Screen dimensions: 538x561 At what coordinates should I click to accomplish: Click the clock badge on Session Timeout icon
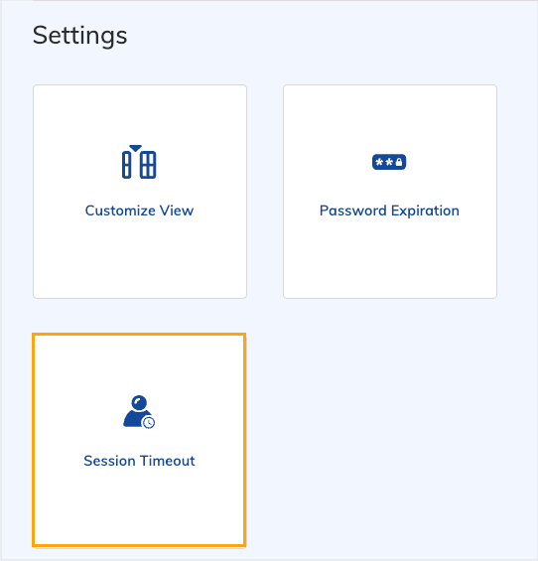tap(149, 423)
